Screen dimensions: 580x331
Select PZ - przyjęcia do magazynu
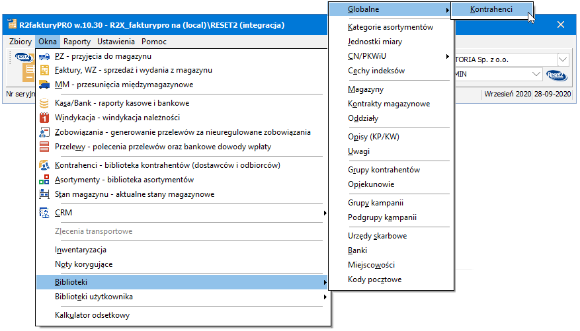pyautogui.click(x=182, y=57)
